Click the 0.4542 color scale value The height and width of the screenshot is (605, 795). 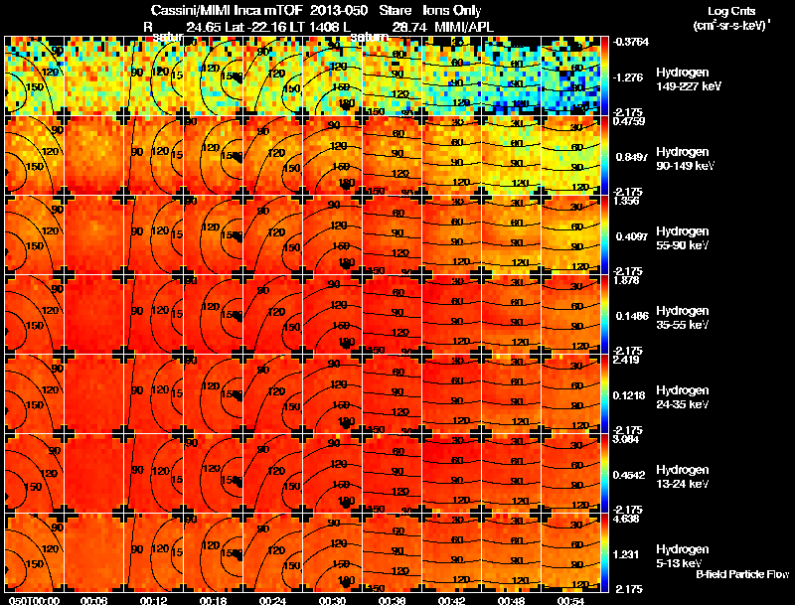pyautogui.click(x=629, y=475)
